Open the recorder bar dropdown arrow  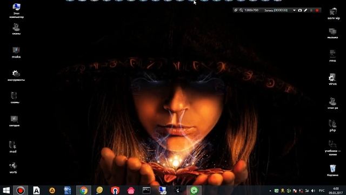[294, 10]
